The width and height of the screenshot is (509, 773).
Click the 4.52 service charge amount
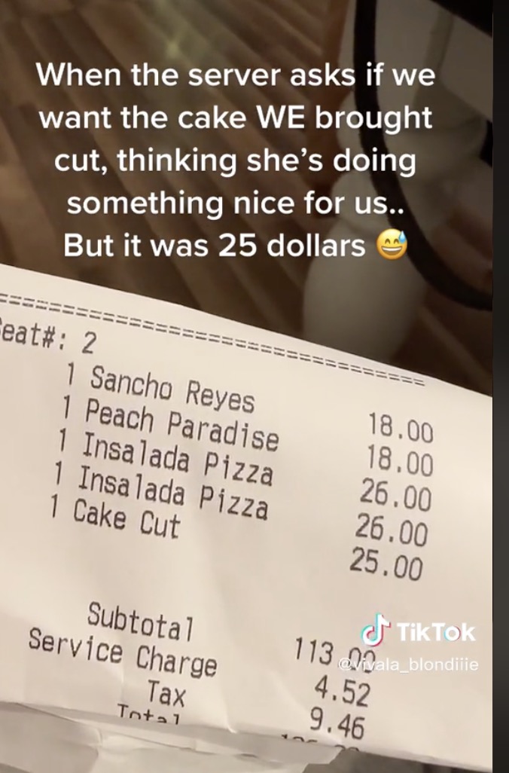342,689
